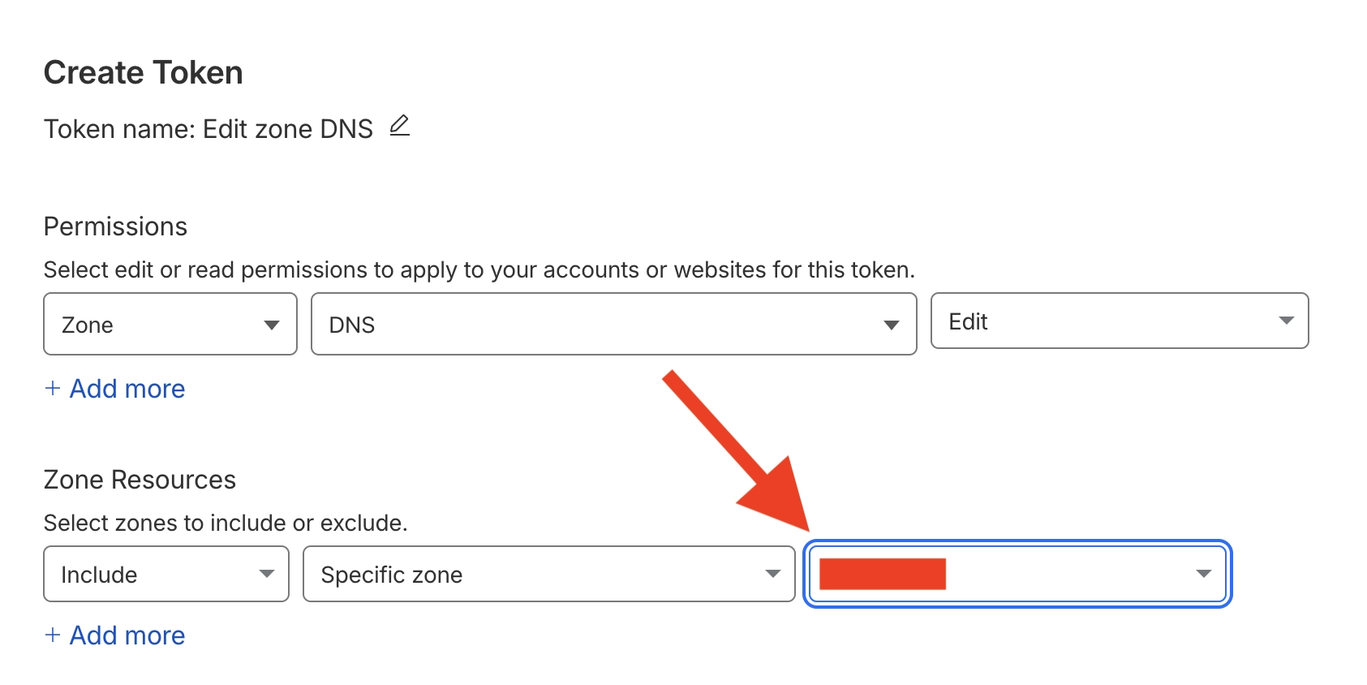Open the Specific zone dropdown
The image size is (1367, 685).
pos(535,574)
